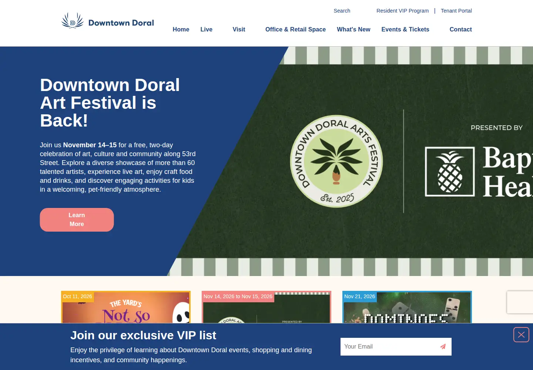Open the Nov 14–15, 2026 event card

tap(266, 307)
